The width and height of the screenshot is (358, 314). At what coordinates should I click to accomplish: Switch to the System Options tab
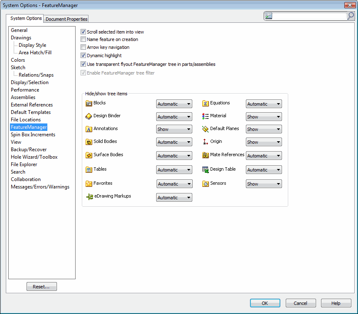tap(26, 18)
